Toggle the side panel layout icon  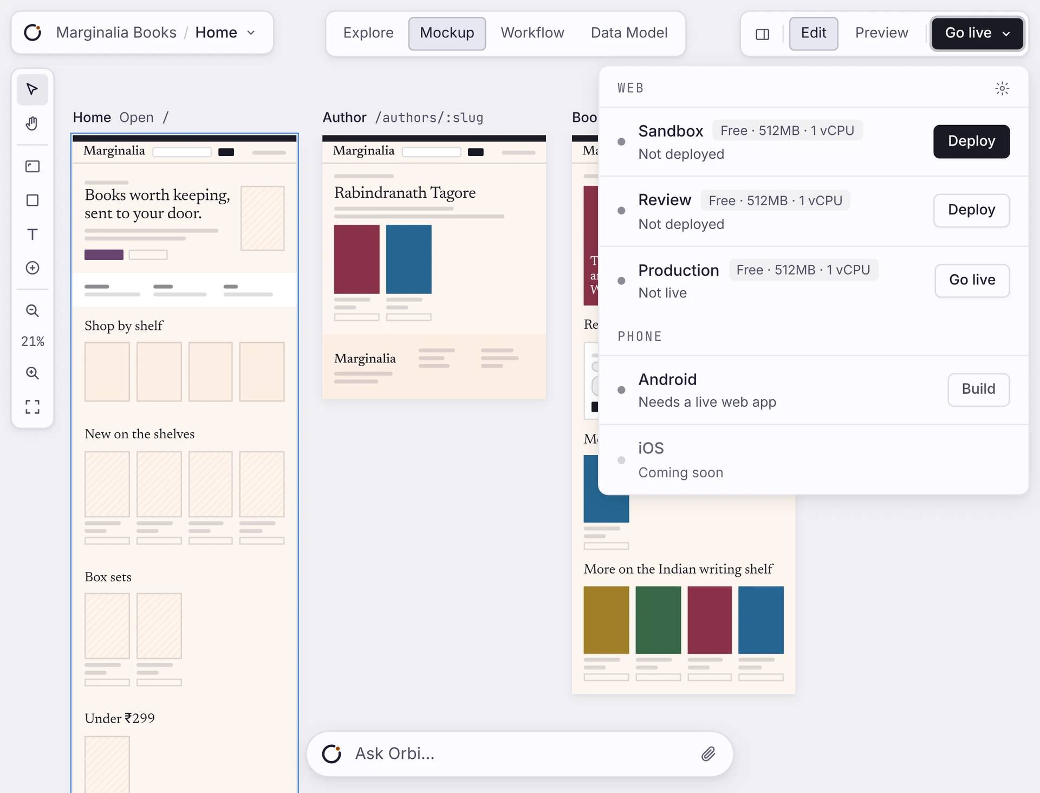click(762, 34)
